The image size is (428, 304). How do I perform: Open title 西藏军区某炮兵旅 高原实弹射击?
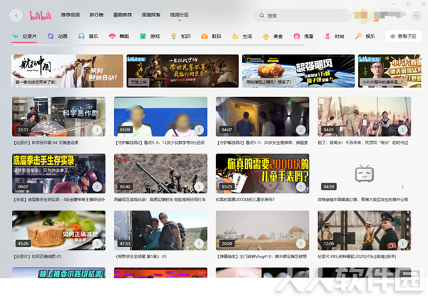pyautogui.click(x=160, y=200)
